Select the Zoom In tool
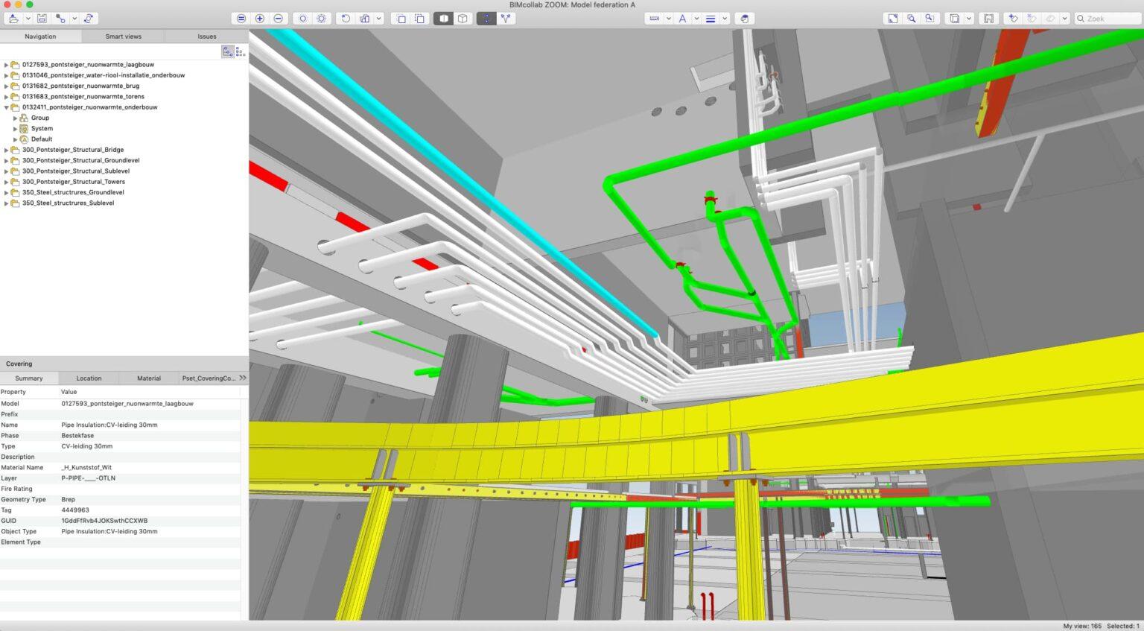Viewport: 1144px width, 631px height. coord(259,18)
